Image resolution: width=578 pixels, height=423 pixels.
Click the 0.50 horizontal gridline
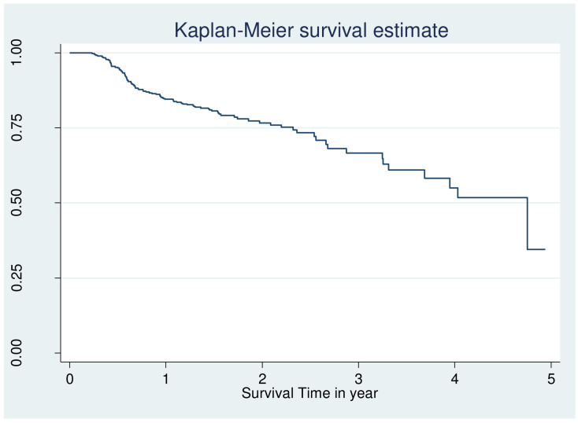coord(310,203)
